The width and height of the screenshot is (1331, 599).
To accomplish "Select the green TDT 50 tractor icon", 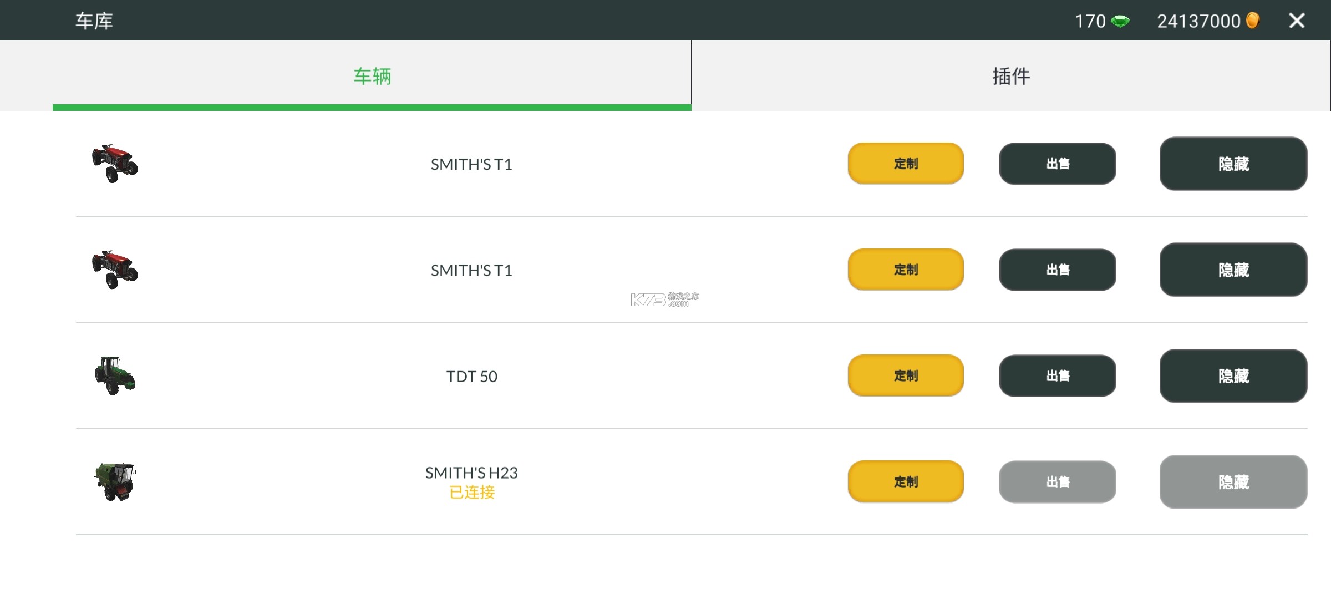I will pos(115,375).
